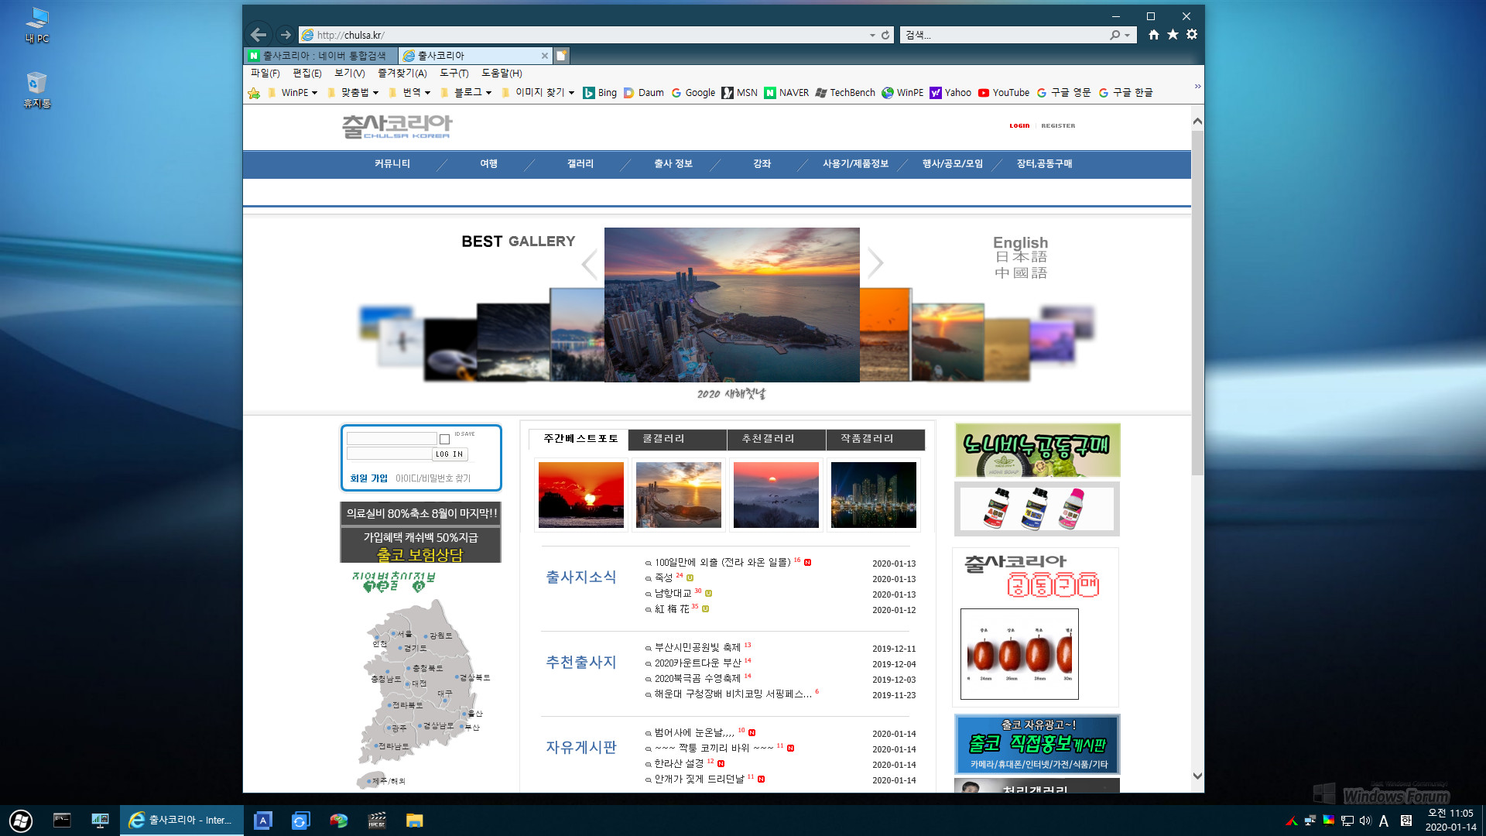Open the search provider dropdown arrow

[1127, 35]
